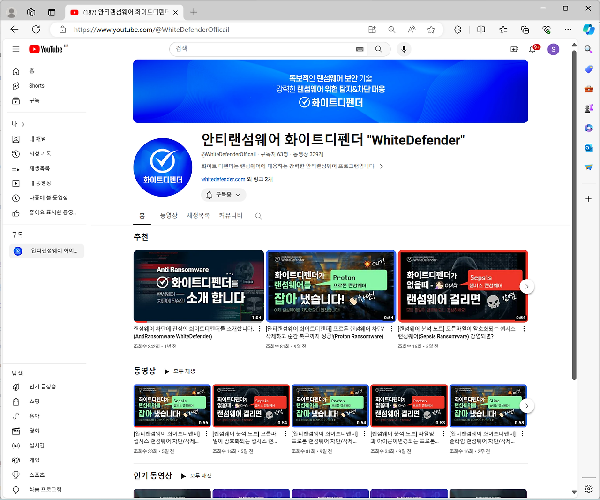Image resolution: width=600 pixels, height=500 pixels.
Task: Open options menu of 슬라임 랜섬웨어 video
Action: pos(523,434)
